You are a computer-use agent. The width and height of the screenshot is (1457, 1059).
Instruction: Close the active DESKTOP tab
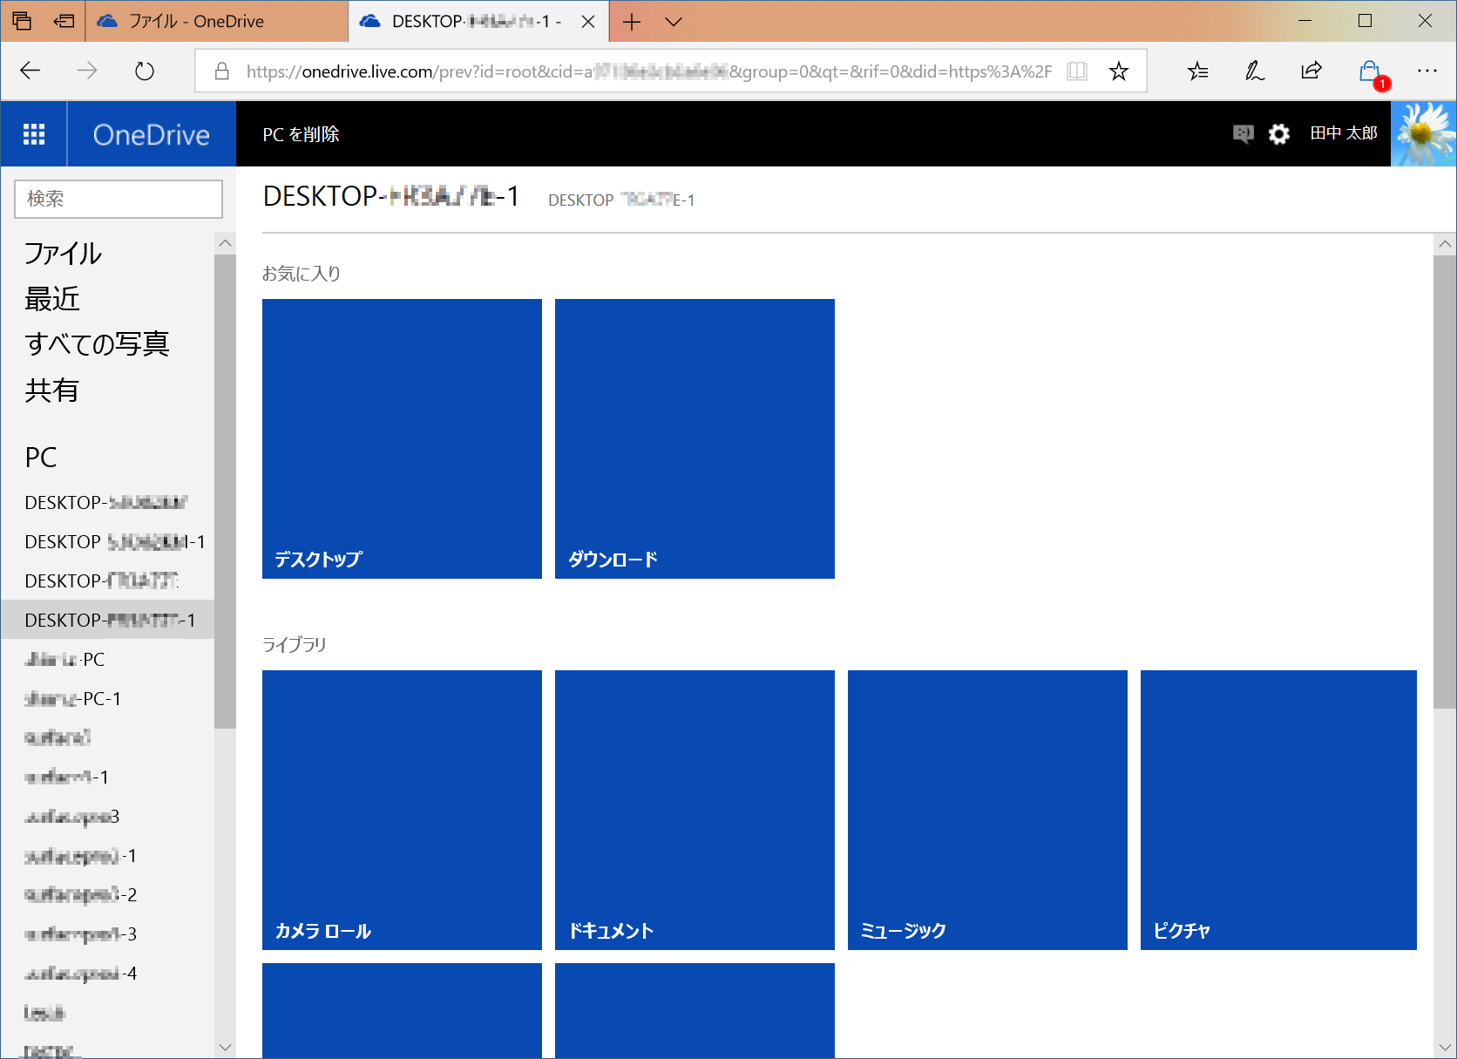pyautogui.click(x=588, y=22)
